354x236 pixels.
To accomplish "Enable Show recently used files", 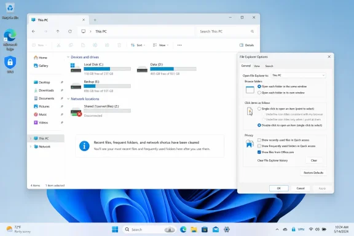I will point(259,140).
